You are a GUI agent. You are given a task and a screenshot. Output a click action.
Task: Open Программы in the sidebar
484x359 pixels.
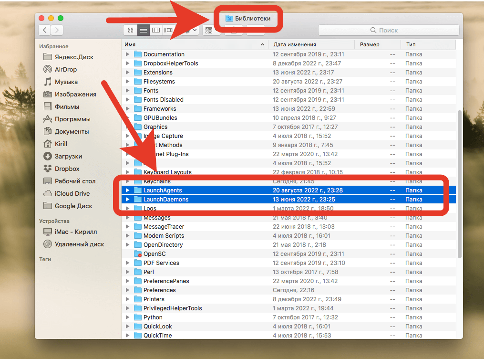(72, 119)
